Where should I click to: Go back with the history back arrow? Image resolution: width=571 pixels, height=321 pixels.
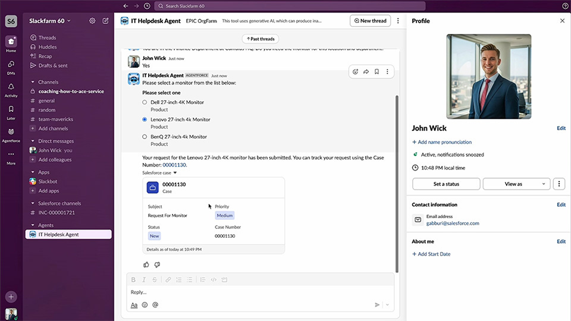[x=126, y=6]
